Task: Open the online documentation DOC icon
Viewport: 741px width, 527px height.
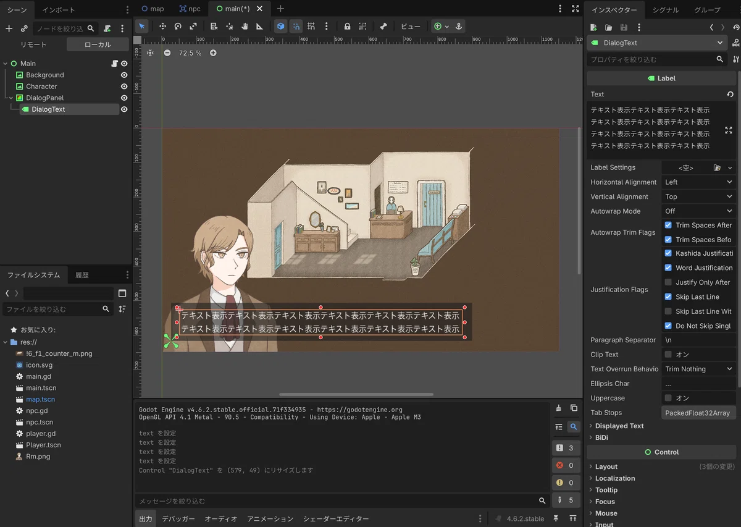Action: (735, 43)
